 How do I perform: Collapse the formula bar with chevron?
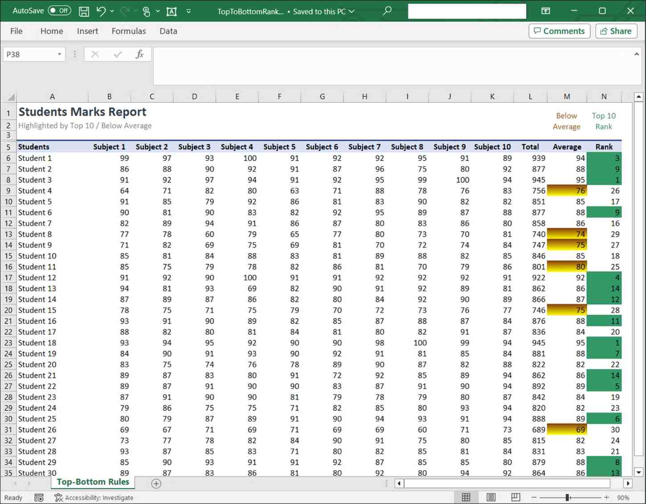point(637,54)
